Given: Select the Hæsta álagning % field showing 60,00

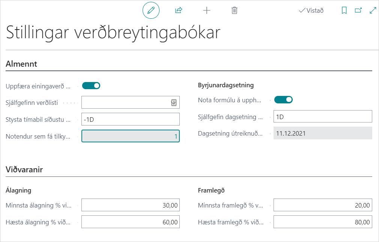Looking at the screenshot, I should point(130,222).
